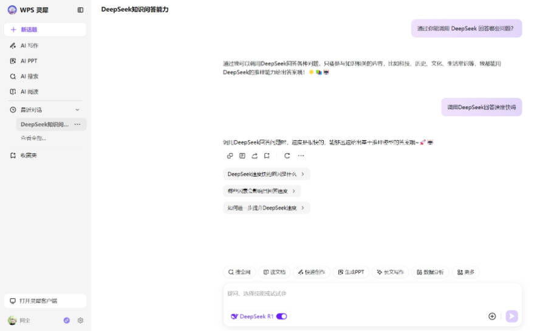Open more options for DeepSeek知识问... conversation

click(78, 125)
